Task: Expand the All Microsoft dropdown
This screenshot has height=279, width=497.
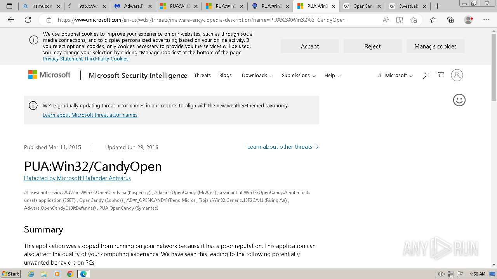Action: (395, 76)
